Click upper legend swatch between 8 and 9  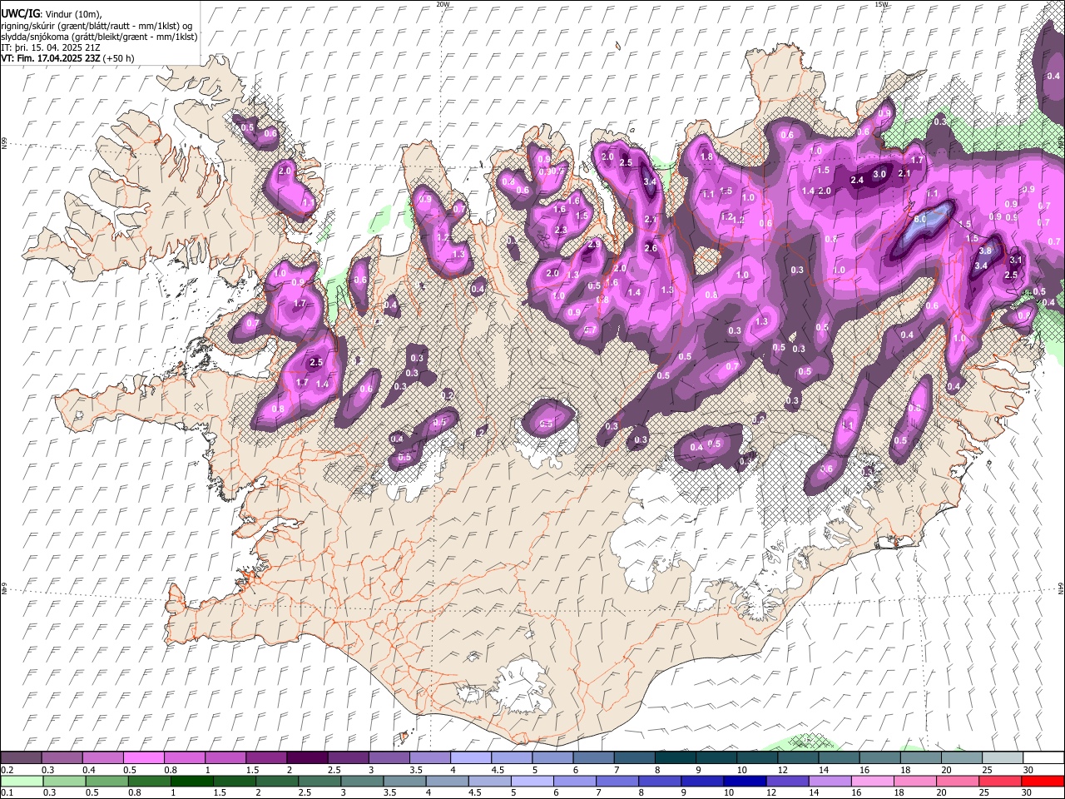pos(676,758)
